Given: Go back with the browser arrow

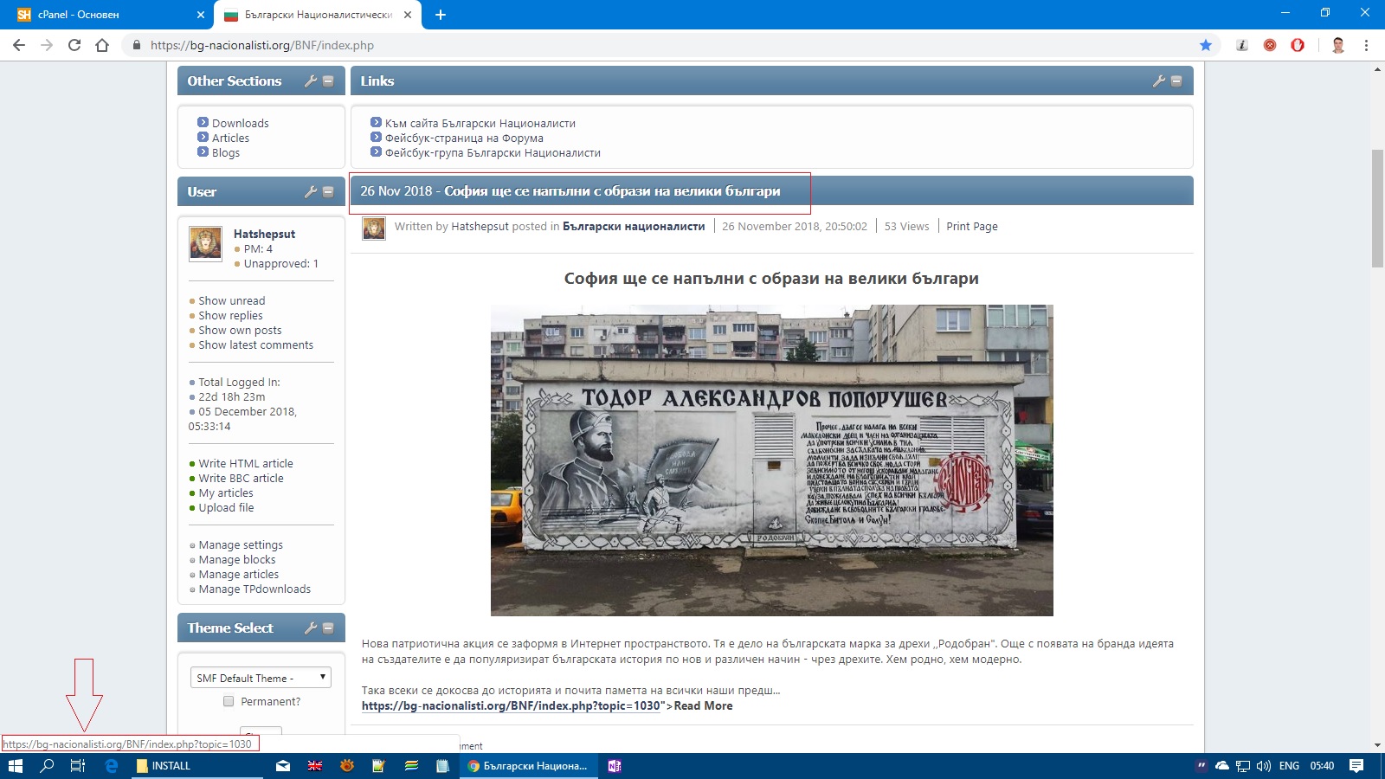Looking at the screenshot, I should pos(19,45).
